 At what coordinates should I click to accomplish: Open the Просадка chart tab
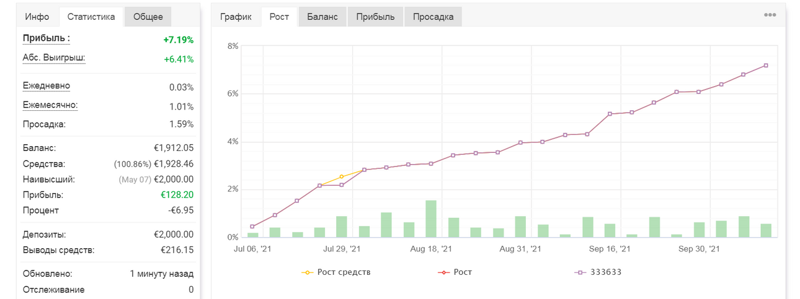pos(433,17)
